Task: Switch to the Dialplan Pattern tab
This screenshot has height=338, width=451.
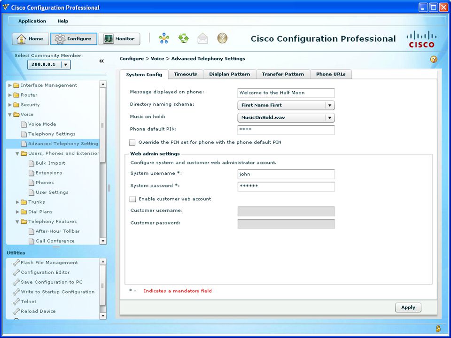Action: point(230,74)
